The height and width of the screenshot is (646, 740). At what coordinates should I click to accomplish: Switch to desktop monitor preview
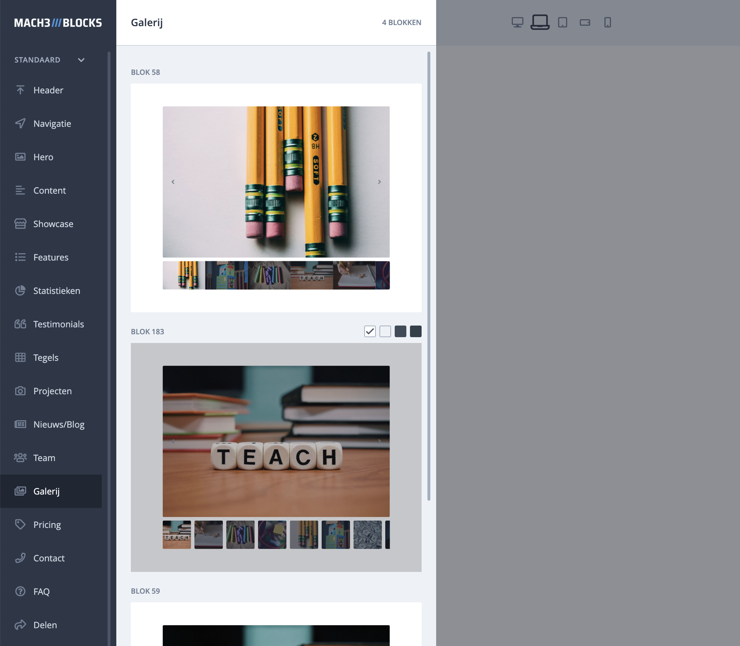point(517,23)
